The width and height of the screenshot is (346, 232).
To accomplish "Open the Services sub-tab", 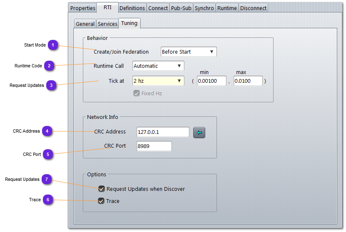I will [x=107, y=24].
